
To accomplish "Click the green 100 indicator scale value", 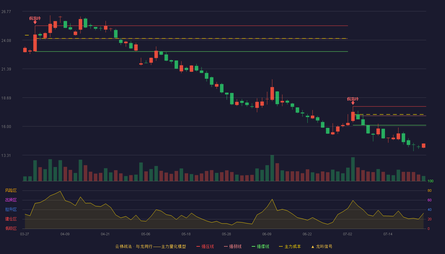I will pos(430,181).
